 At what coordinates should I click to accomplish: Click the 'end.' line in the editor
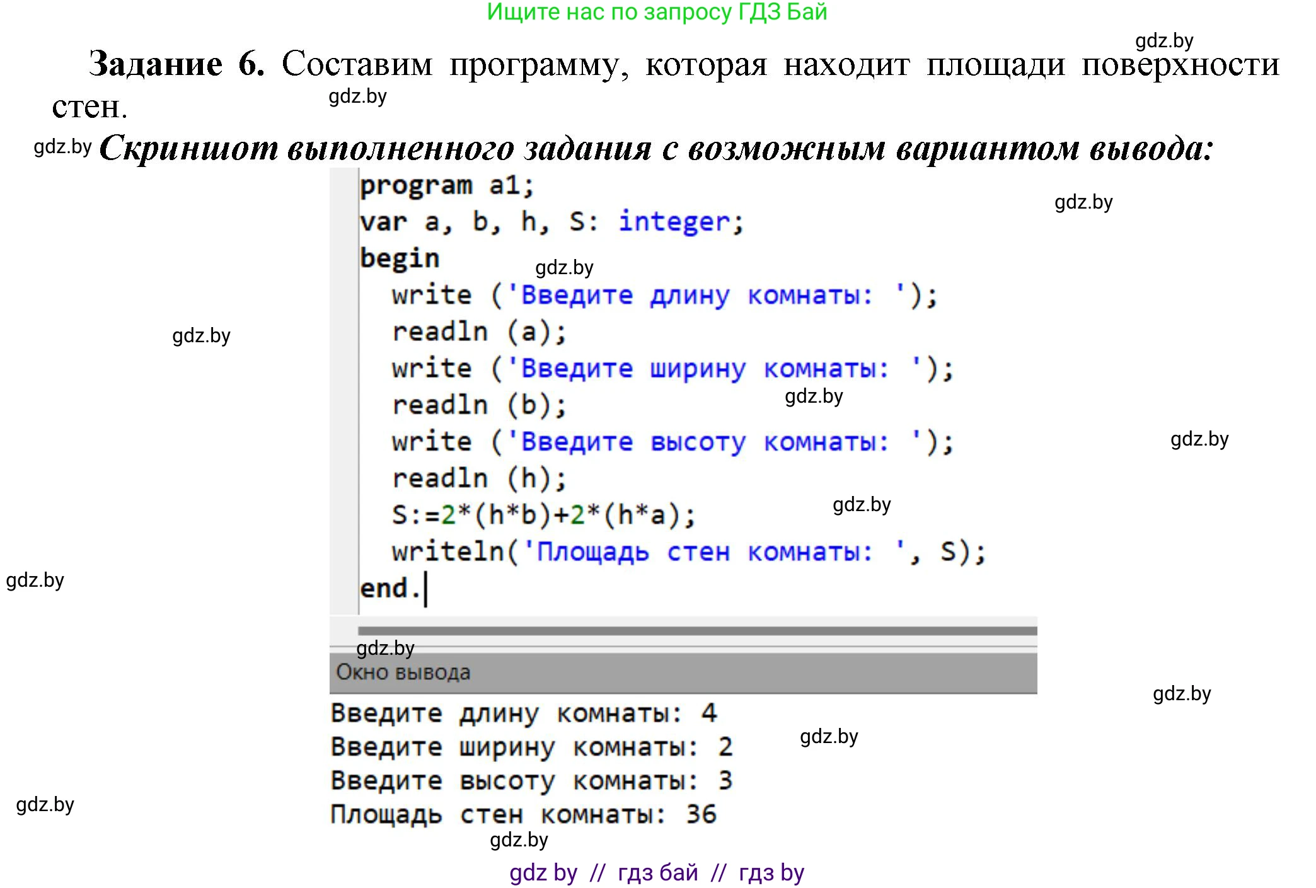point(390,588)
